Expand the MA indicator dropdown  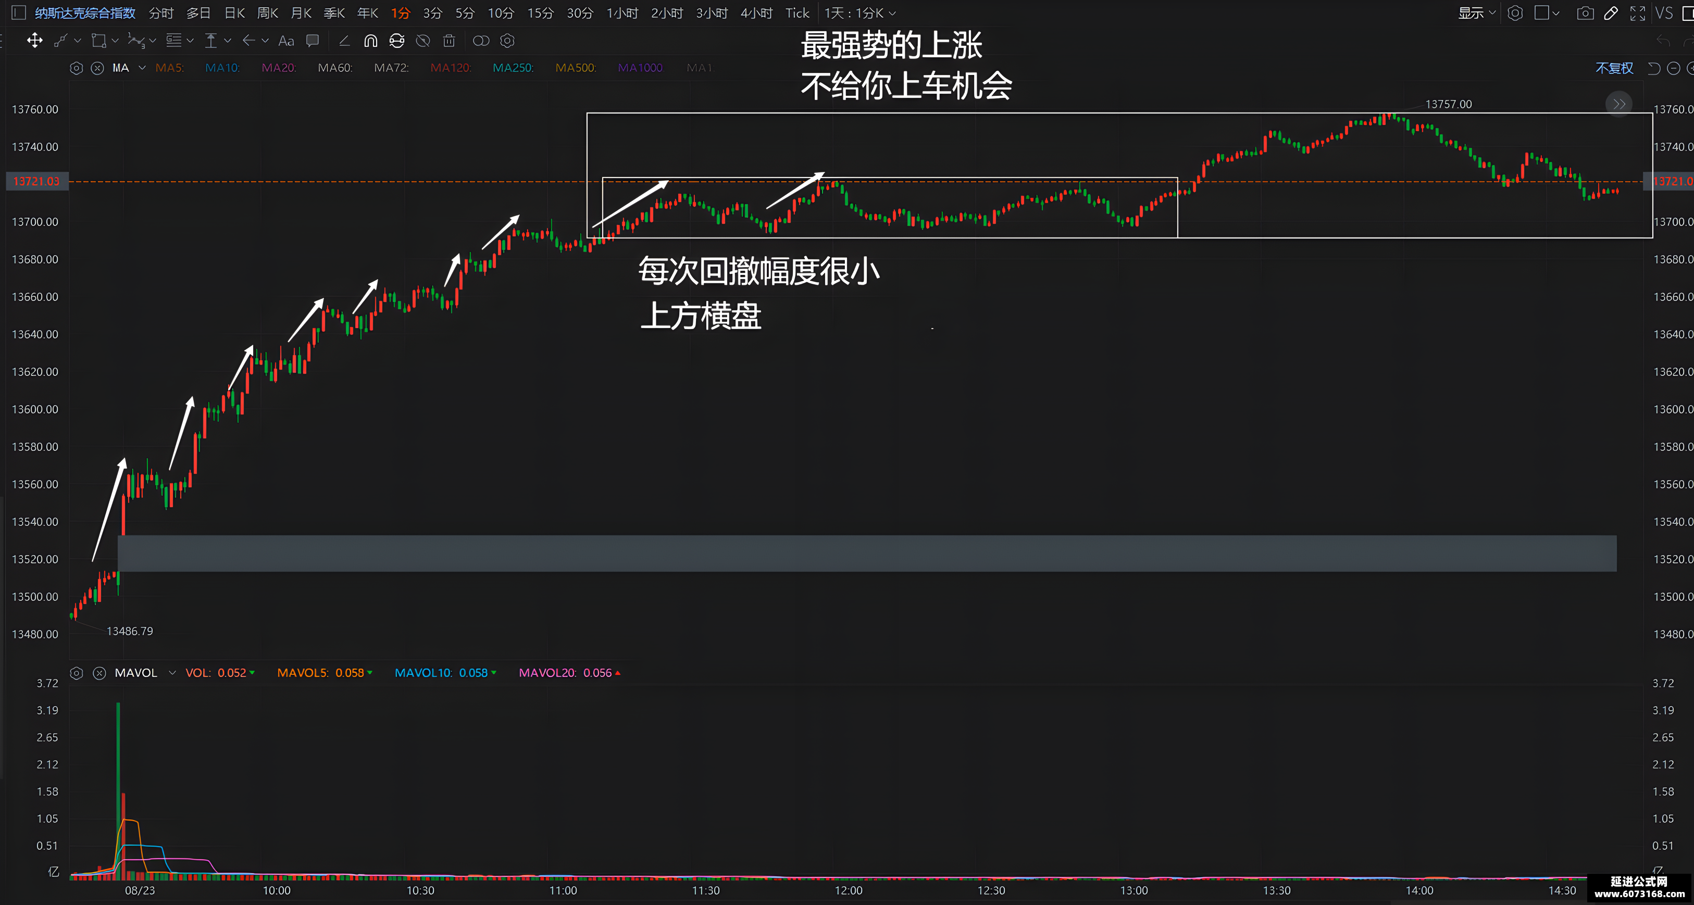[142, 68]
